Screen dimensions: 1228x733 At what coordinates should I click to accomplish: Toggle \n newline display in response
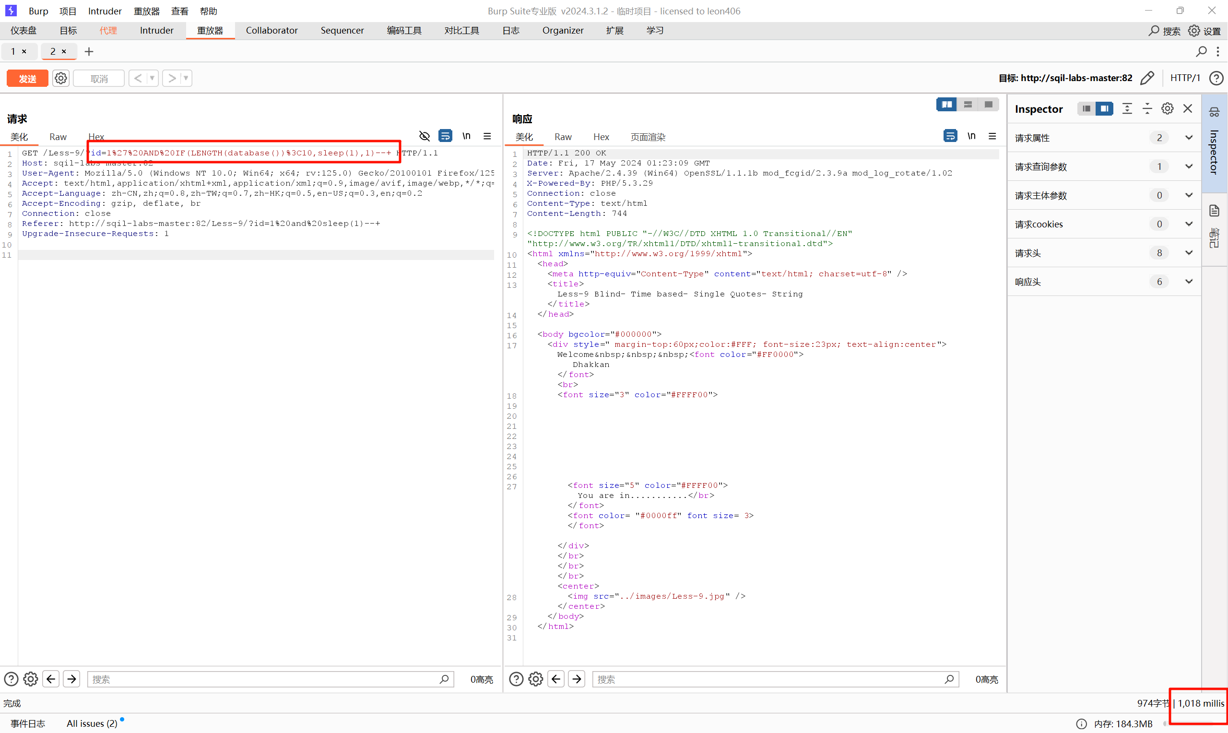point(971,136)
